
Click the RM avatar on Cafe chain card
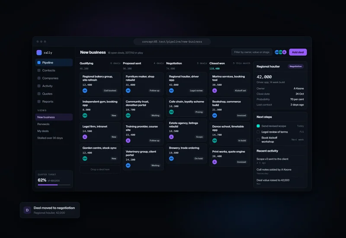pos(171,112)
